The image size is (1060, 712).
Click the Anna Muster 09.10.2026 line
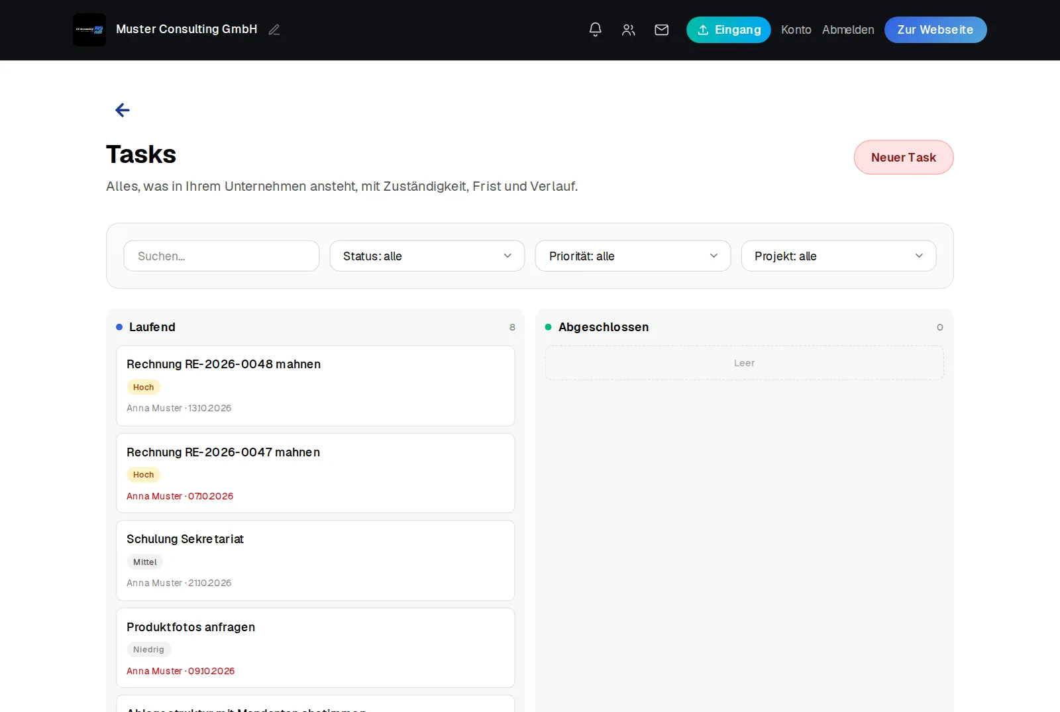click(181, 671)
